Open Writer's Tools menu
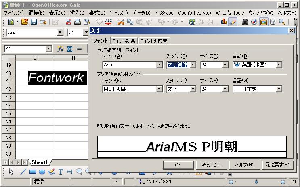 tap(230, 13)
